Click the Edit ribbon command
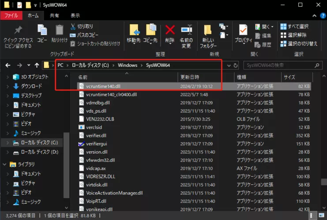 point(263,36)
